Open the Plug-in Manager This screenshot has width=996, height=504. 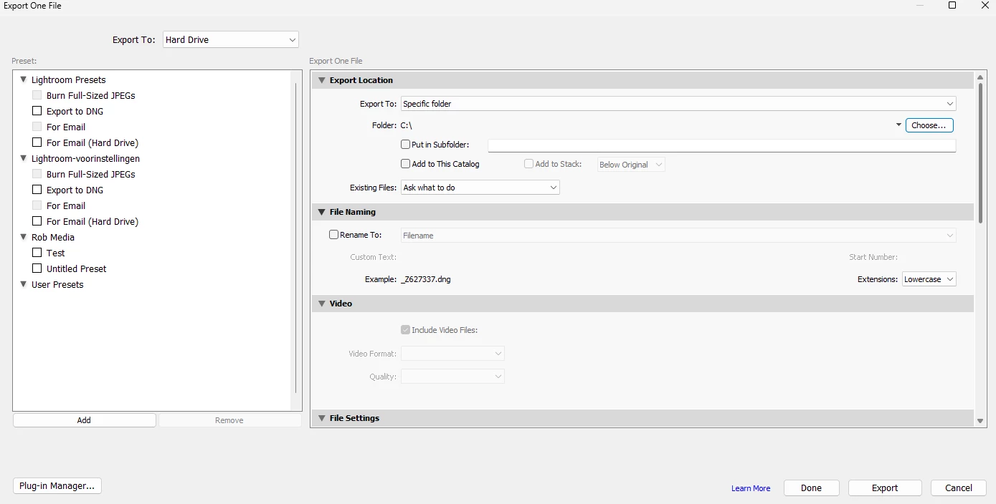(57, 486)
